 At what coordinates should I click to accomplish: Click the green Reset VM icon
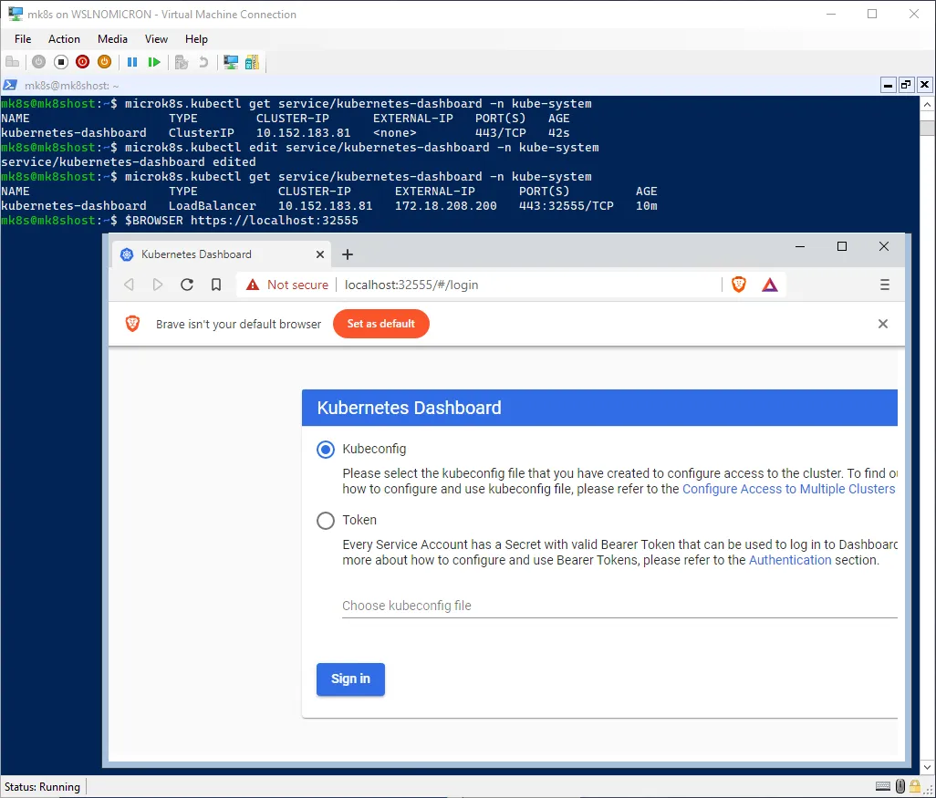click(154, 62)
